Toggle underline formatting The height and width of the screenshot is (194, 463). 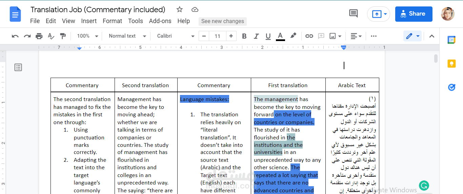pyautogui.click(x=268, y=36)
